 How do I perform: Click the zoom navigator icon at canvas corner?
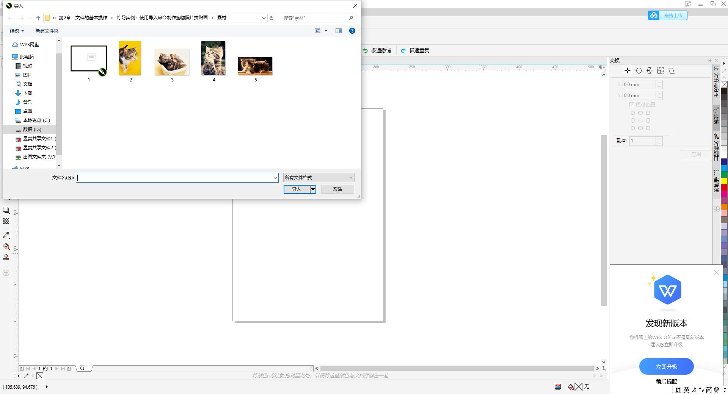click(x=604, y=368)
